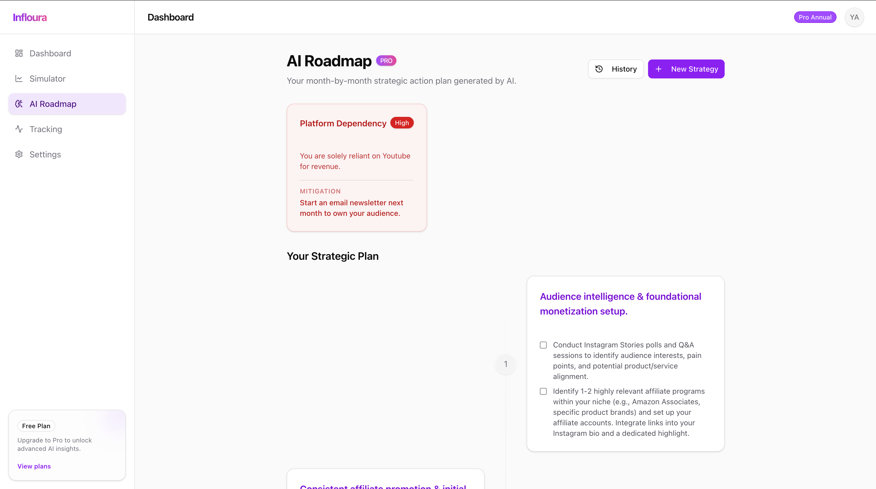Click the Dashboard header title

(x=171, y=17)
